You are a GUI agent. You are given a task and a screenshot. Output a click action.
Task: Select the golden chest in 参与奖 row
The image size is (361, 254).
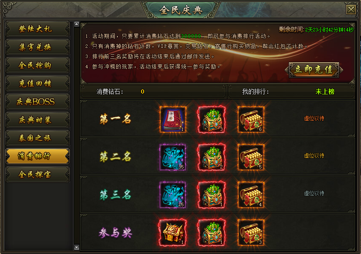pos(173,232)
